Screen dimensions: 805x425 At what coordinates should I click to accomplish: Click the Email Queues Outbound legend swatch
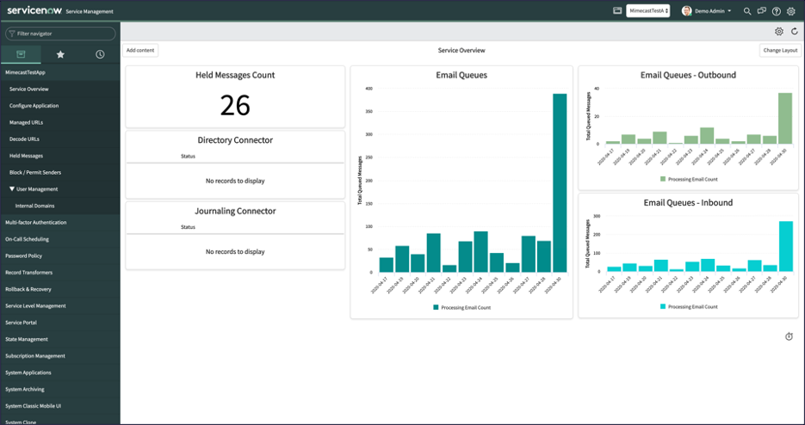[663, 179]
